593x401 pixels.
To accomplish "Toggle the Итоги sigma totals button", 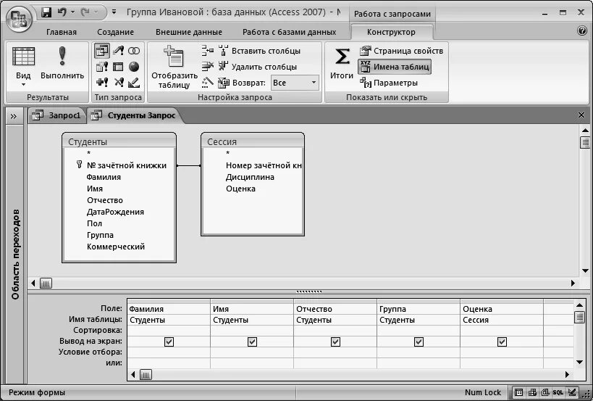I will click(342, 63).
